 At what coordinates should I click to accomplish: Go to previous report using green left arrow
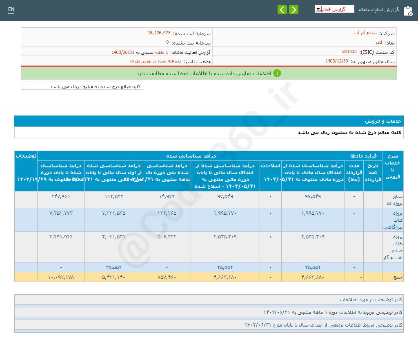[x=282, y=9]
